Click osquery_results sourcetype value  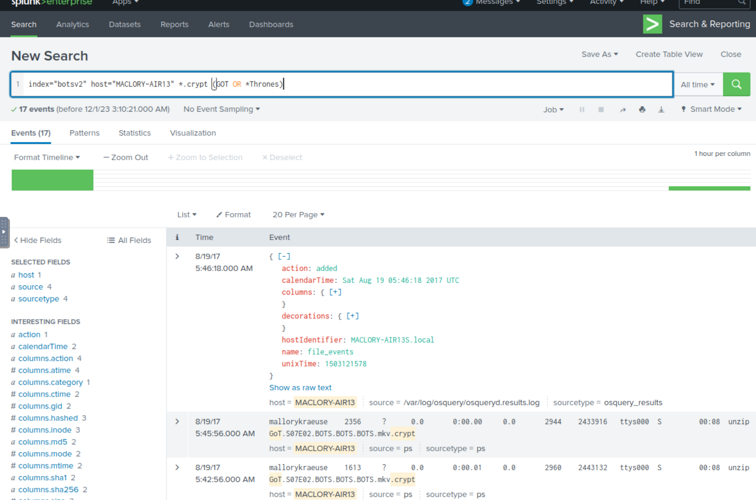(x=633, y=403)
